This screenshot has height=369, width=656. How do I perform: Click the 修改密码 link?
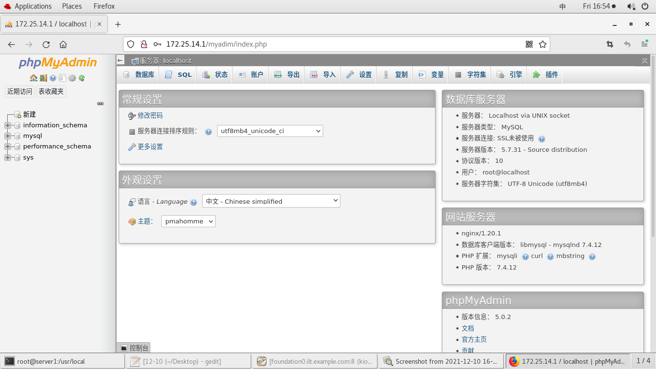[150, 115]
